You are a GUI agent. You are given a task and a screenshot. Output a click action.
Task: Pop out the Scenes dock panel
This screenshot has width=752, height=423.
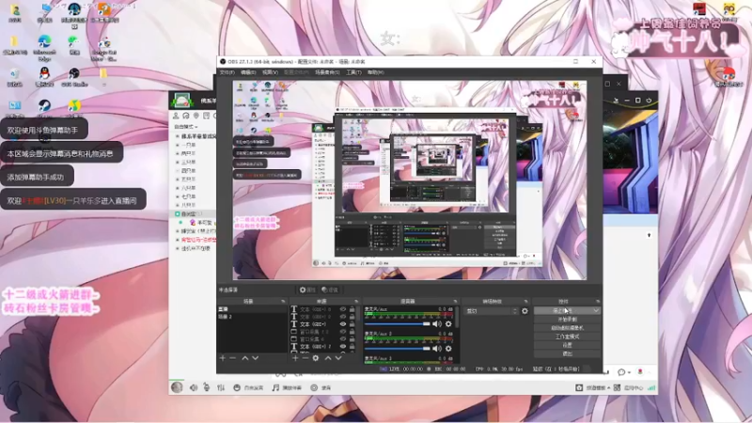283,301
